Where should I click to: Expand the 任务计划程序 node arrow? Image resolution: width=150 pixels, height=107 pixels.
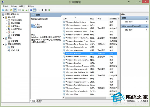coord(6,20)
